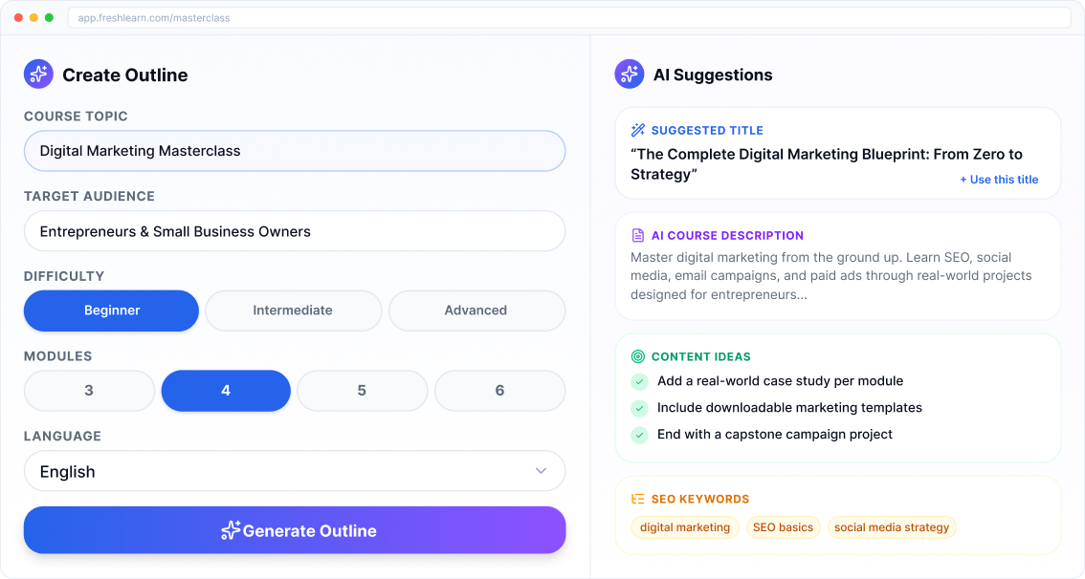Select the Intermediate difficulty level
This screenshot has width=1085, height=579.
point(293,311)
